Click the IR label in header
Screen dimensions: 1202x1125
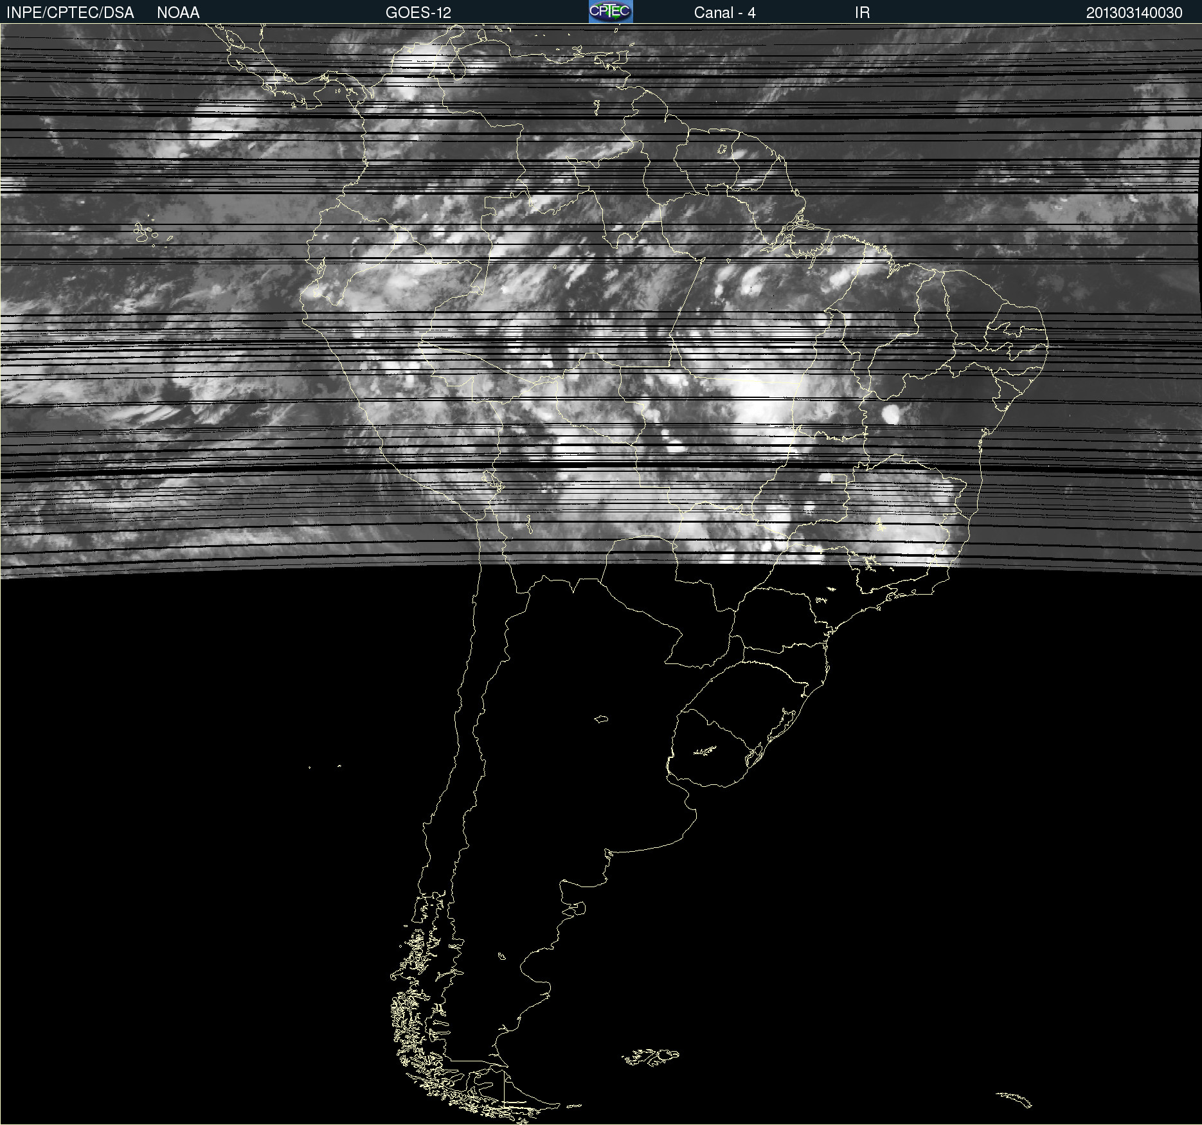862,12
